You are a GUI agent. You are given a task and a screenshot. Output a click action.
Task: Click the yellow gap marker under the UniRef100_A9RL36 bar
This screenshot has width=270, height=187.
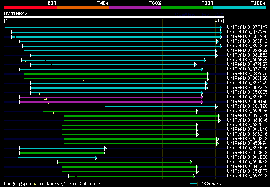(54, 113)
